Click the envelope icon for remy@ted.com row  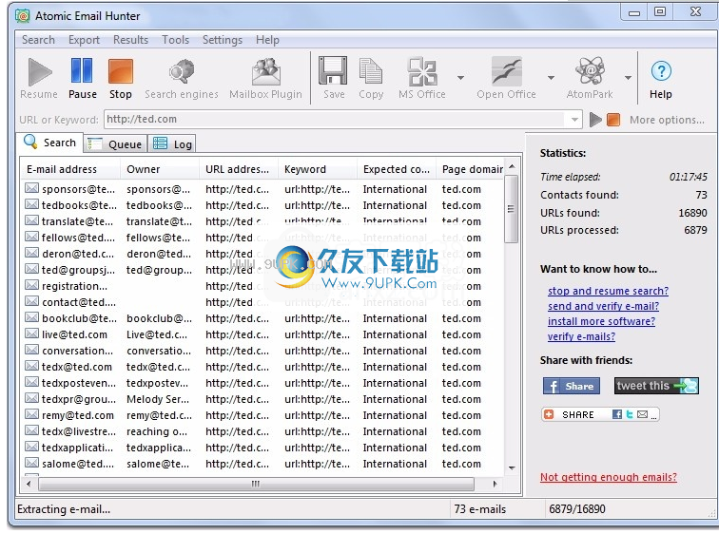click(x=31, y=414)
